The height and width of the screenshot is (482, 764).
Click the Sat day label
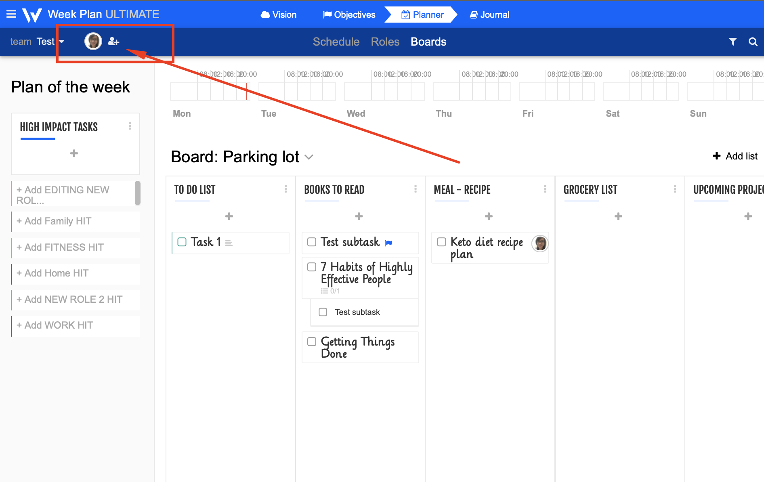(x=613, y=114)
